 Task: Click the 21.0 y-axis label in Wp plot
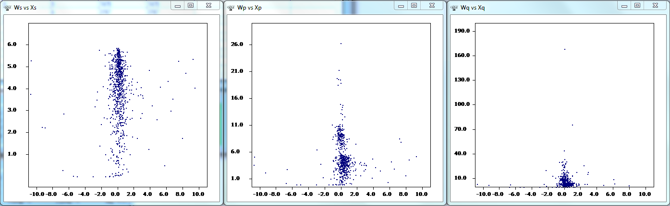coord(238,71)
